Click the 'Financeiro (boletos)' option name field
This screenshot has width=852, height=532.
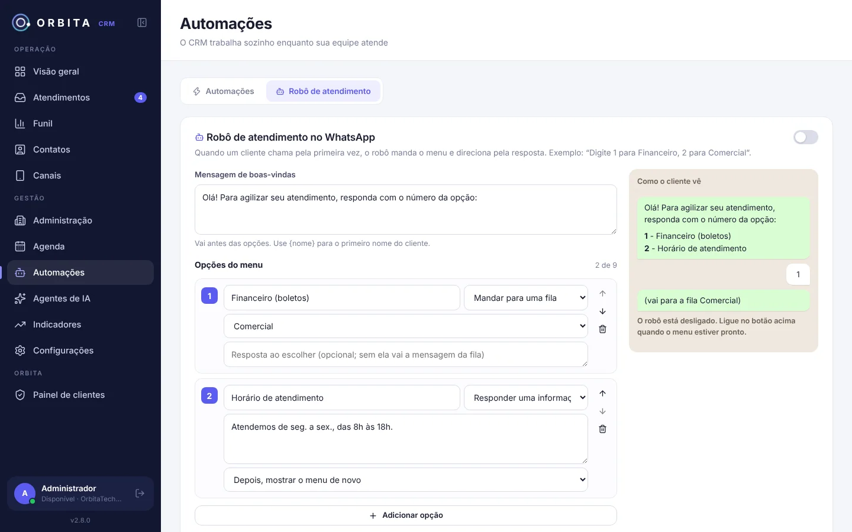pyautogui.click(x=342, y=298)
